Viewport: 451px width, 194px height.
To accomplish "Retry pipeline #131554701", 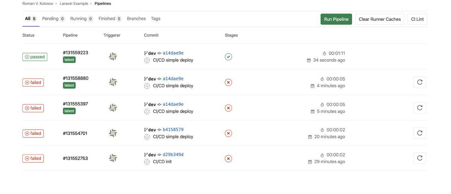I will pyautogui.click(x=420, y=133).
